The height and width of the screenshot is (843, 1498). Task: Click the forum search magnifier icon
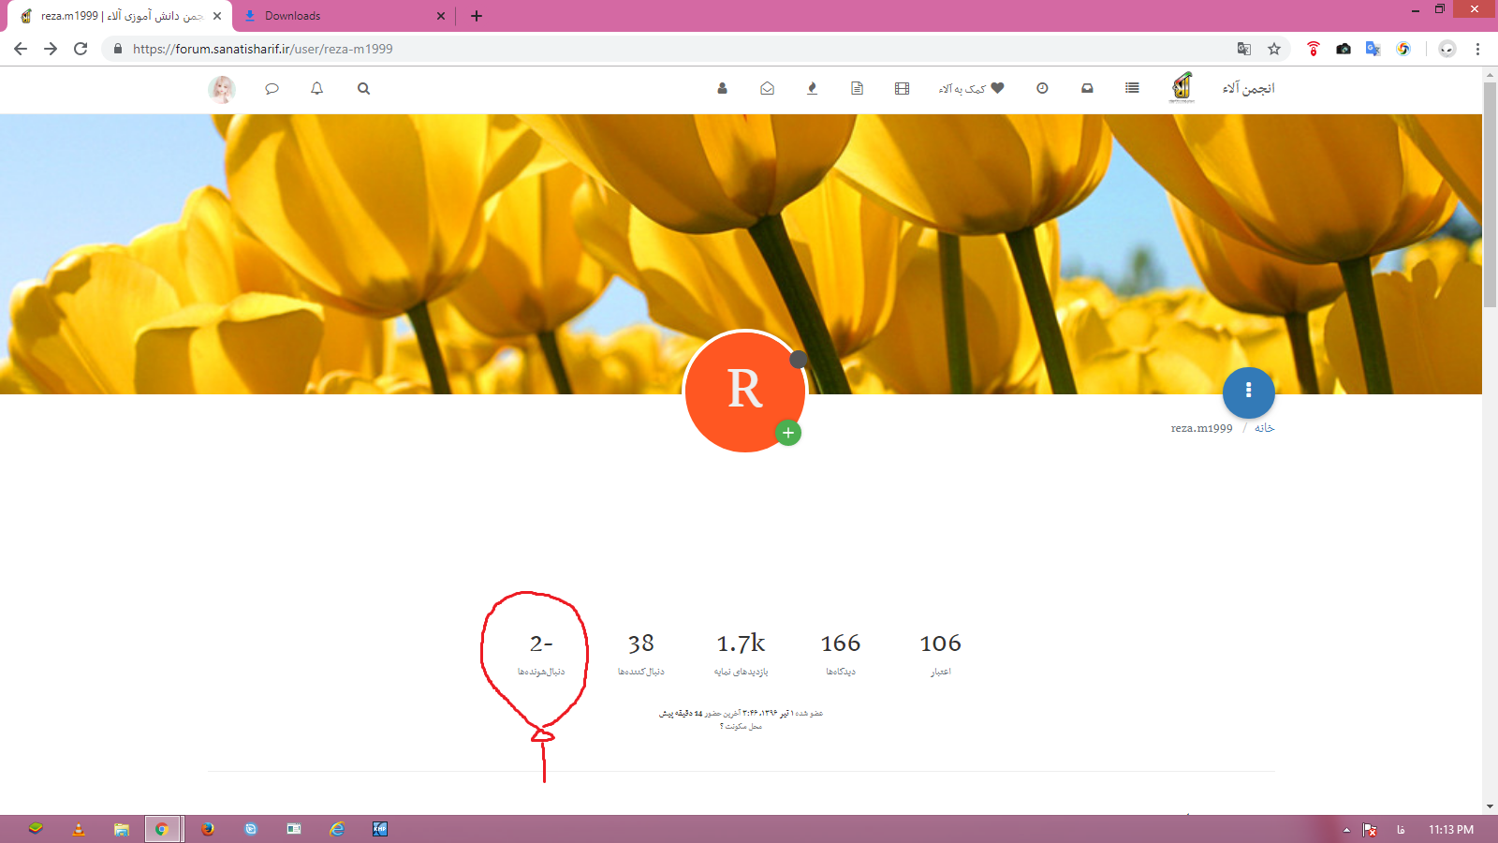tap(363, 88)
